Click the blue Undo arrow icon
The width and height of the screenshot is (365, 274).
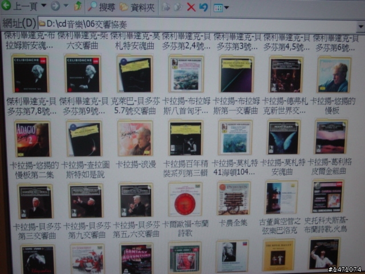point(204,7)
